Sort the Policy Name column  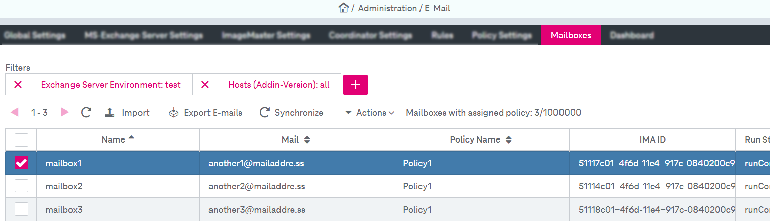tap(508, 140)
